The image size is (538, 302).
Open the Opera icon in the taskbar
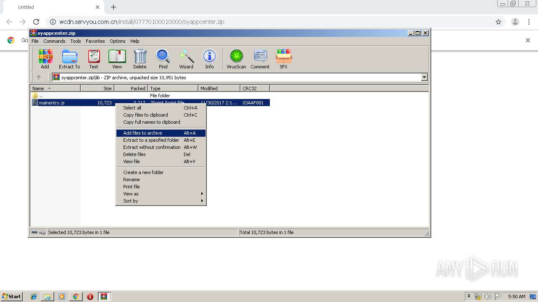90,297
